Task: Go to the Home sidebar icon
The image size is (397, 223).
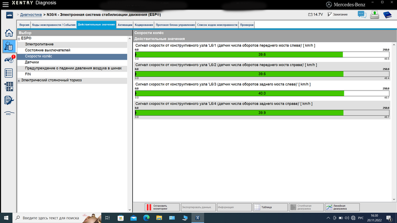Action: coord(9,33)
